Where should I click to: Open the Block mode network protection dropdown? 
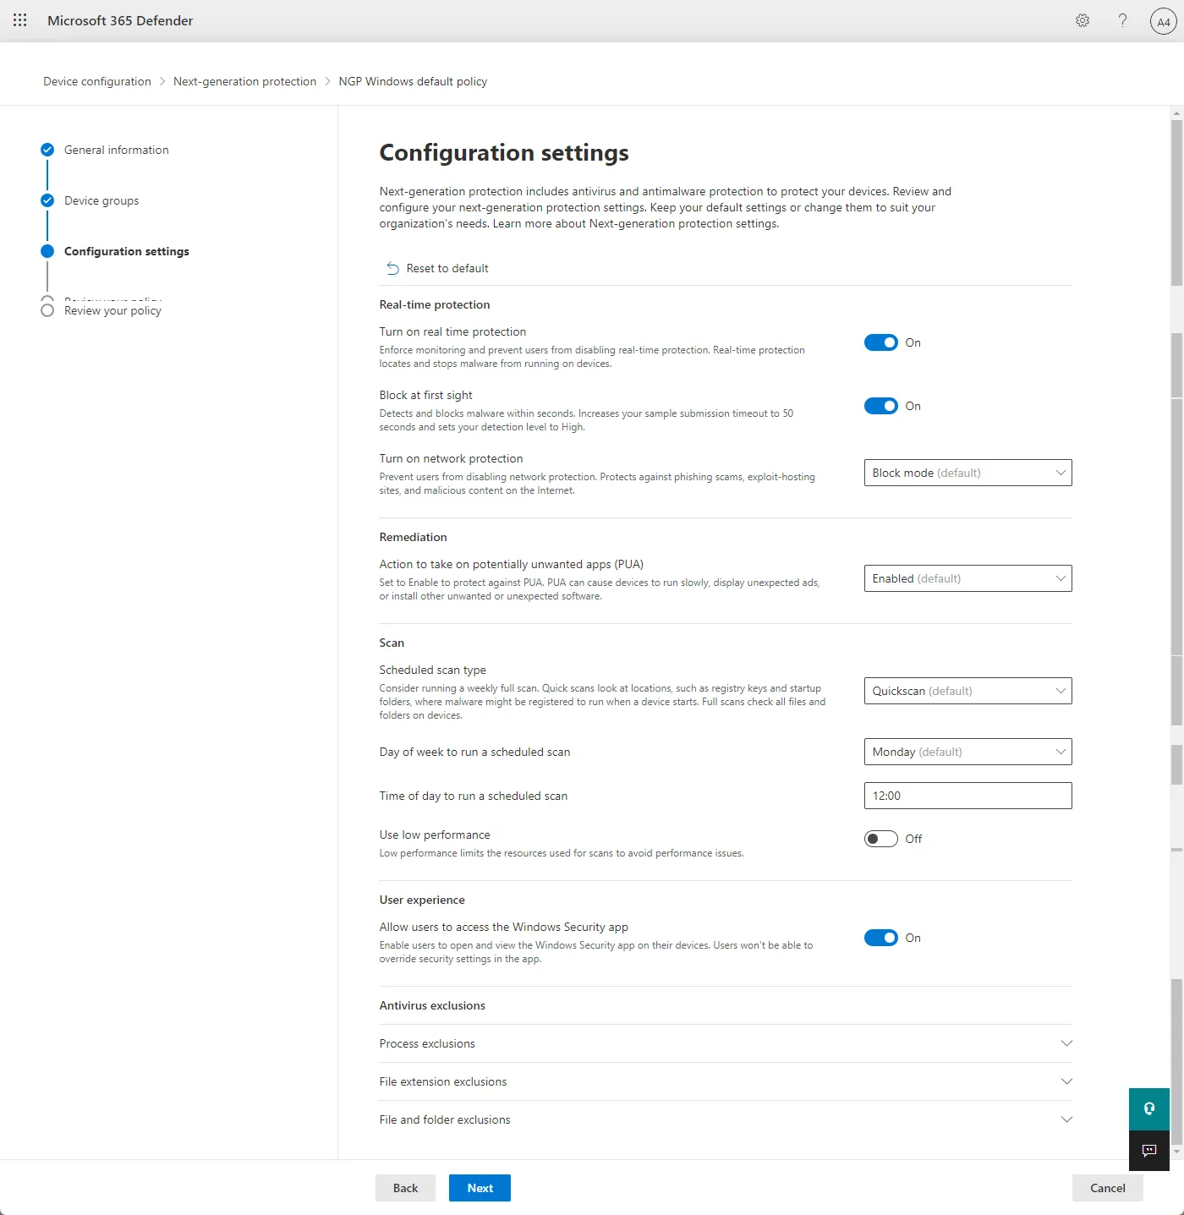(967, 473)
